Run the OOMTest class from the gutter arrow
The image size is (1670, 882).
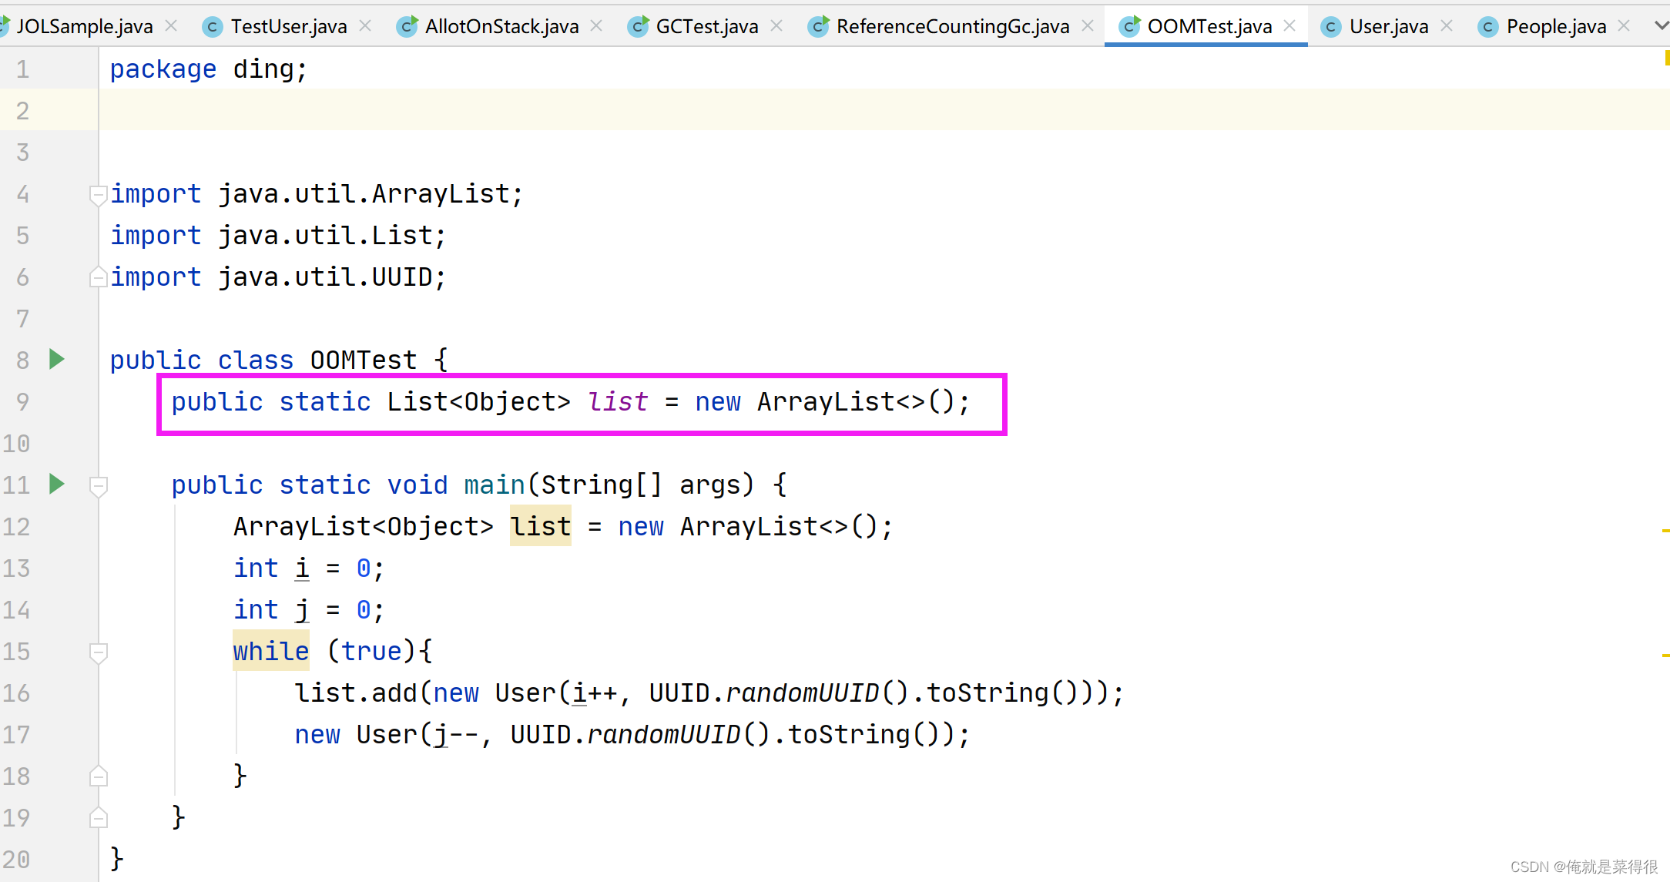pos(56,359)
